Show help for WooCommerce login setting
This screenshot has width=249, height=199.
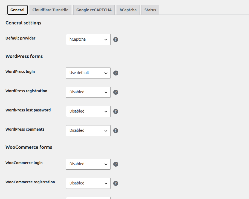[x=116, y=164]
